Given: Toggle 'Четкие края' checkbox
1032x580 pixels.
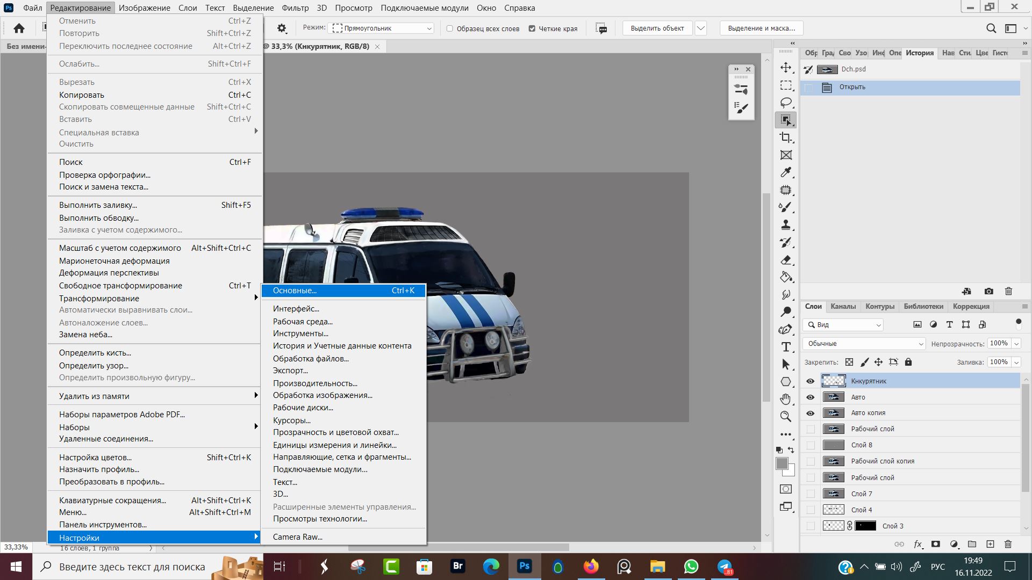Looking at the screenshot, I should [x=532, y=28].
